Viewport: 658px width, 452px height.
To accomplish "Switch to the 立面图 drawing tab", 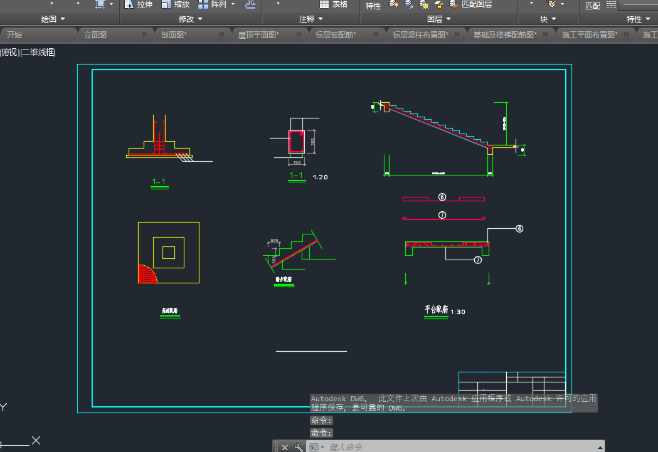I will (95, 34).
